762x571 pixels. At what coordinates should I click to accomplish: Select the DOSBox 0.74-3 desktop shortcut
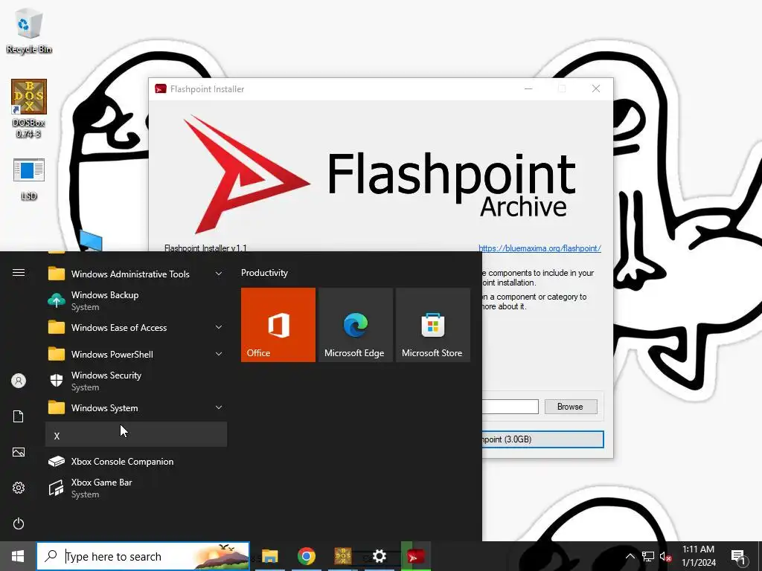coord(29,109)
